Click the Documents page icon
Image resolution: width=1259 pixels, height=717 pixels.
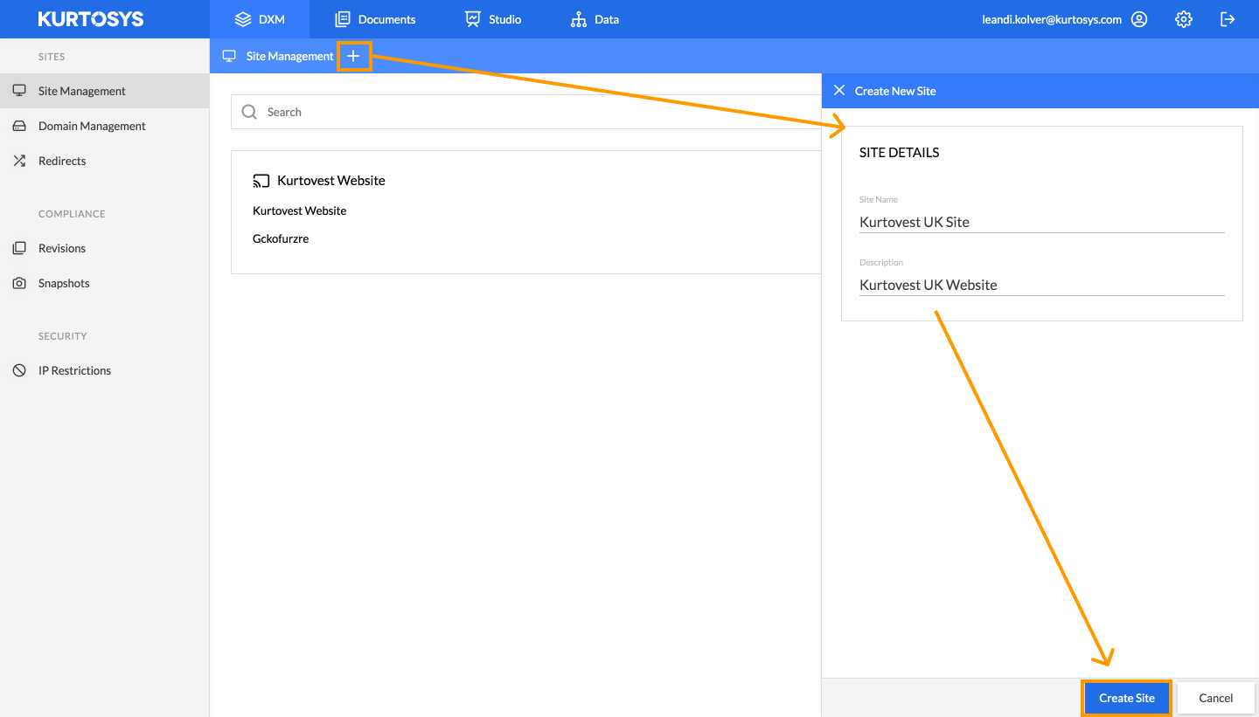pyautogui.click(x=343, y=19)
